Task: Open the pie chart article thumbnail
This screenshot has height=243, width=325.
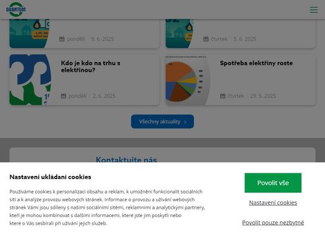Action: point(188,80)
